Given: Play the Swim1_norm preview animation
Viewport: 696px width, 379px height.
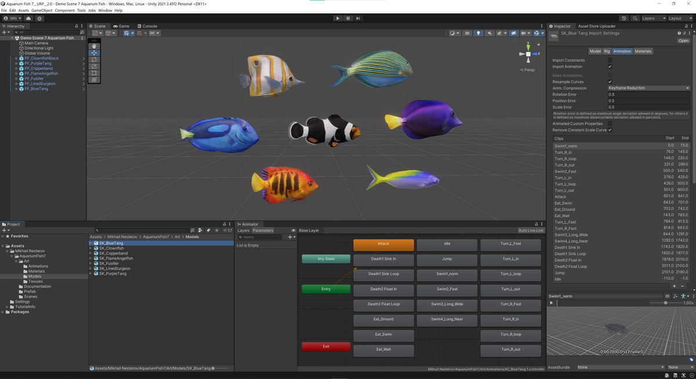Looking at the screenshot, I should click(x=552, y=303).
